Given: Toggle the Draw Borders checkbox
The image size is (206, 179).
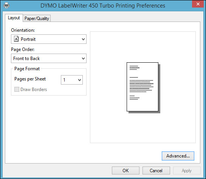Looking at the screenshot, I should [x=17, y=89].
